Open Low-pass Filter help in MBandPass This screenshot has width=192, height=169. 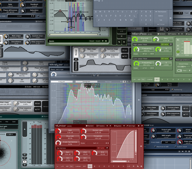171,58
